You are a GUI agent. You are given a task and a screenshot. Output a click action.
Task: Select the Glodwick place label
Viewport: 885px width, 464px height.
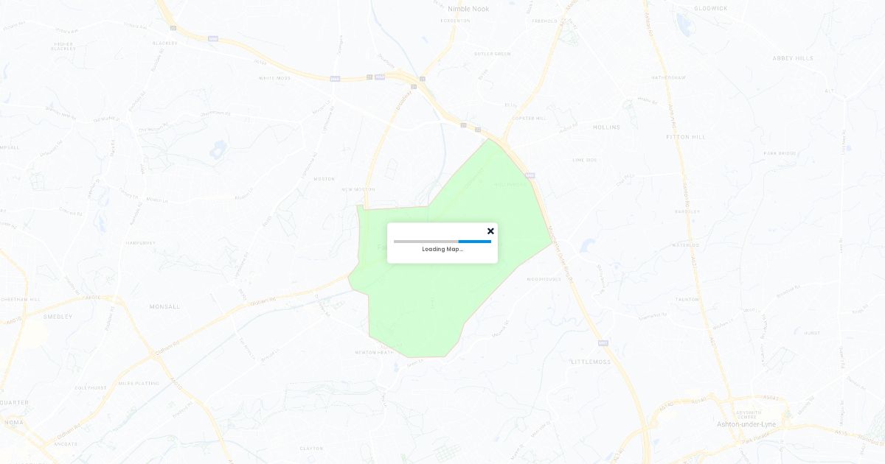point(711,9)
